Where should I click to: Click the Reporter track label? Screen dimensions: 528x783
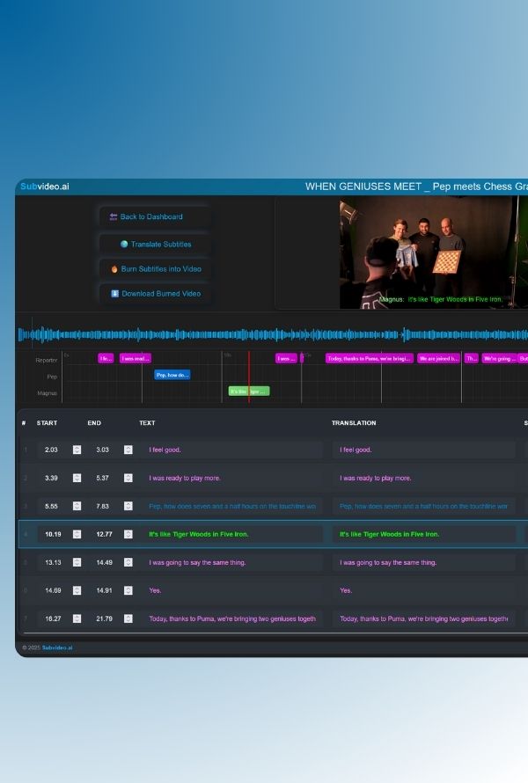coord(47,360)
